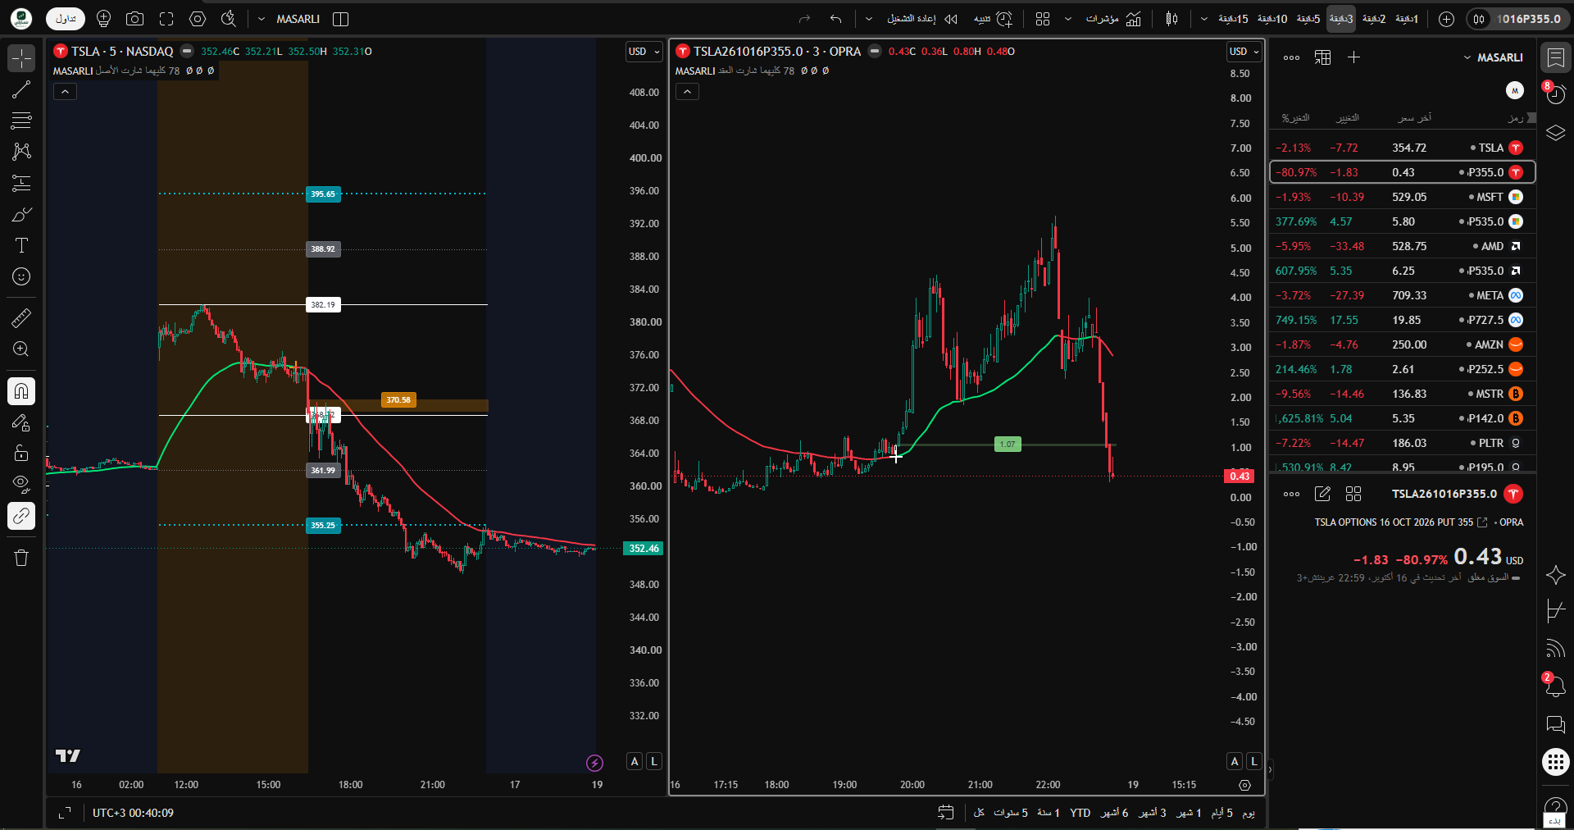Open the indicators dialog from the top toolbar
1574x830 pixels.
click(x=1113, y=19)
